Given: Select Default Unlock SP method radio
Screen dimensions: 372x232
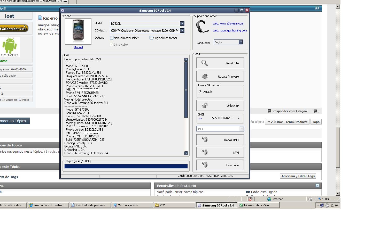Looking at the screenshot, I should pyautogui.click(x=200, y=92).
